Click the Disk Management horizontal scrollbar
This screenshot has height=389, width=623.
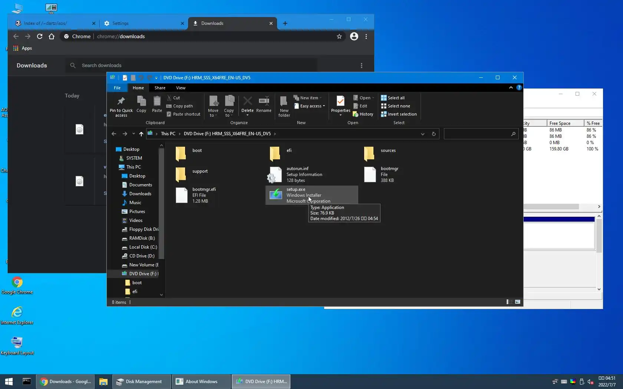(551, 206)
